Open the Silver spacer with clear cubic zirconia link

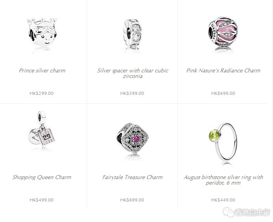(x=132, y=73)
